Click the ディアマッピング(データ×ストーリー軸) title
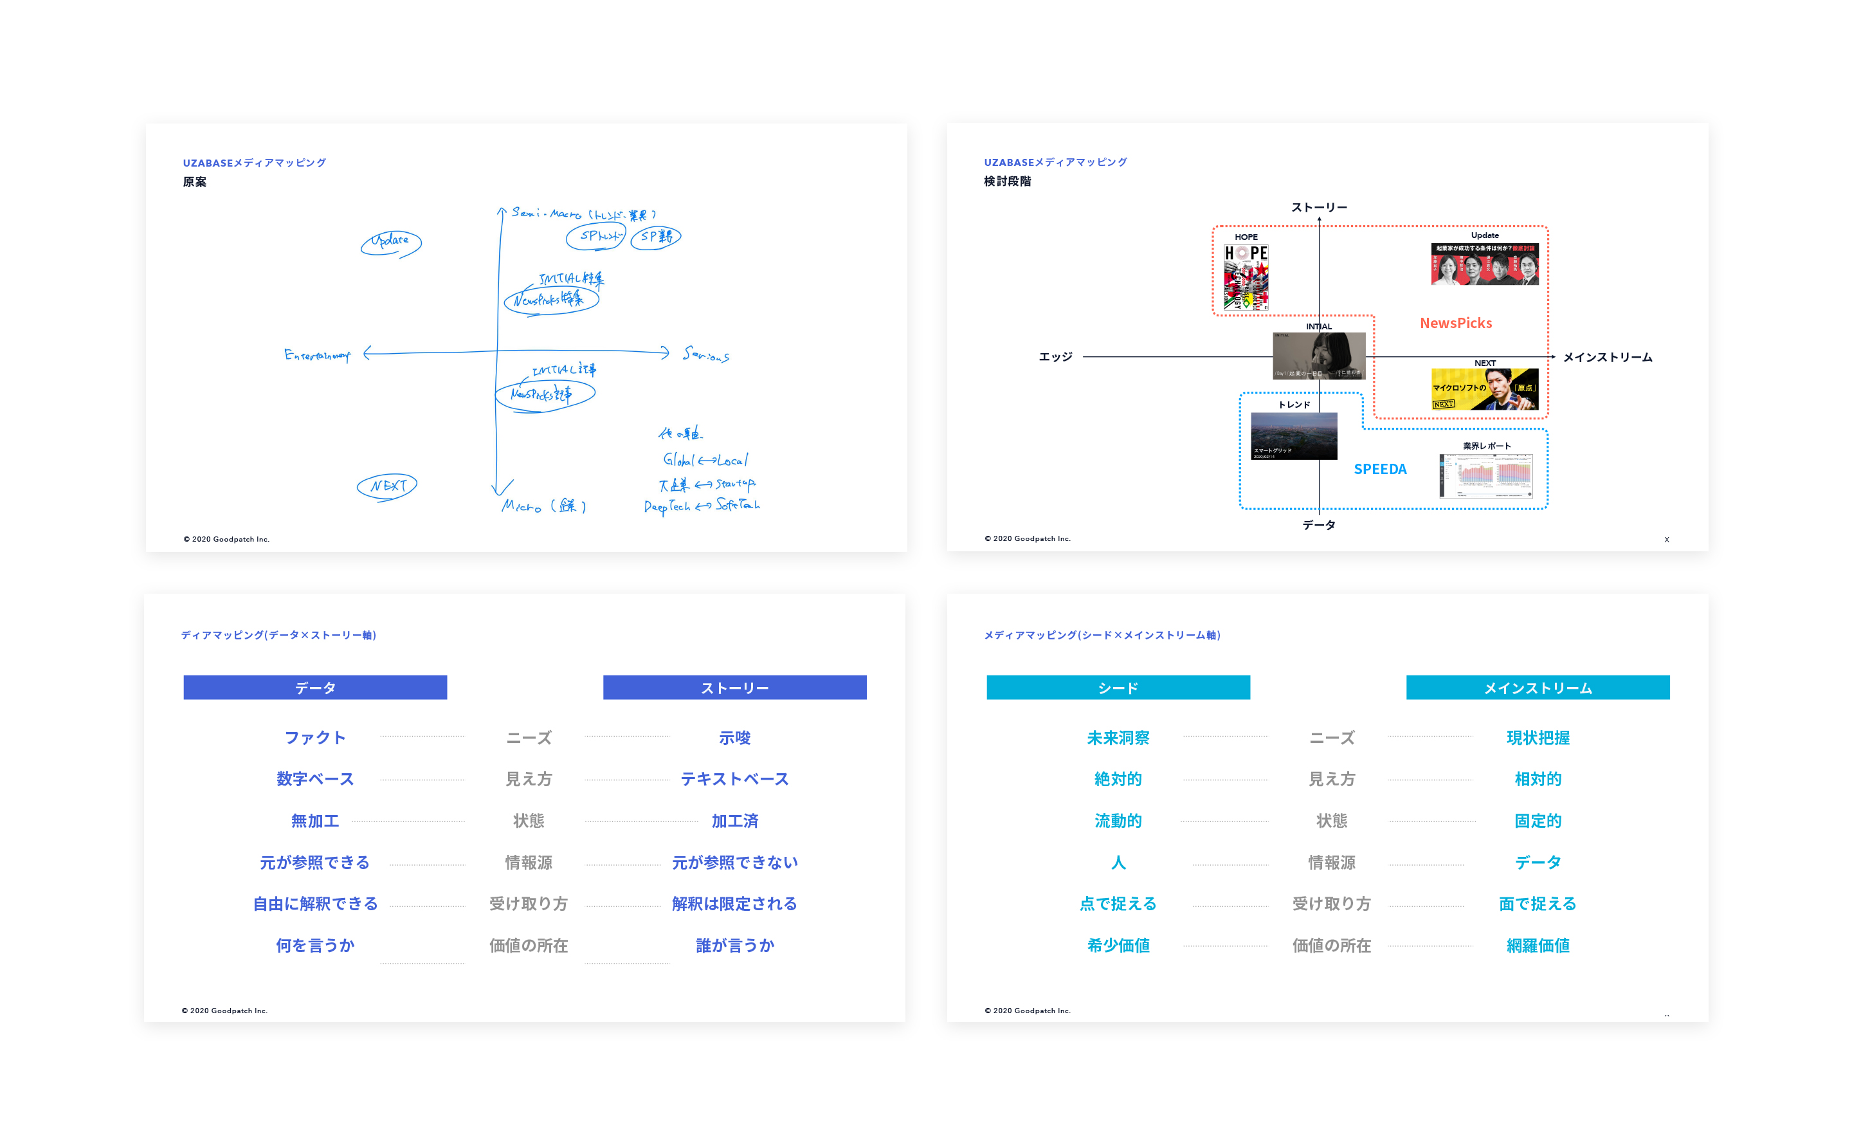 click(x=278, y=635)
